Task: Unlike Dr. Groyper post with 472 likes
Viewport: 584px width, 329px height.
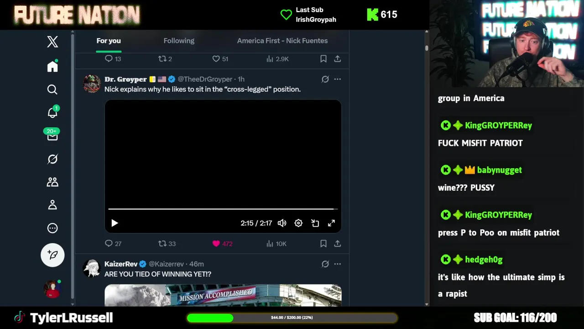Action: point(222,244)
